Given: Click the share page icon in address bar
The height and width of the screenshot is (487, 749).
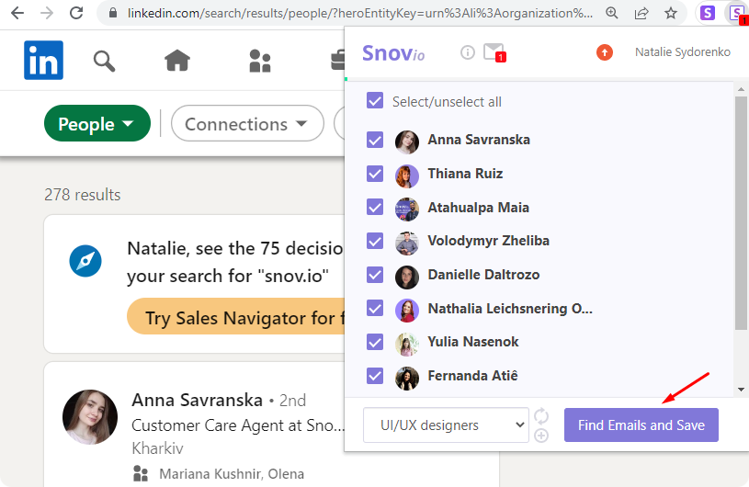Looking at the screenshot, I should [x=641, y=13].
